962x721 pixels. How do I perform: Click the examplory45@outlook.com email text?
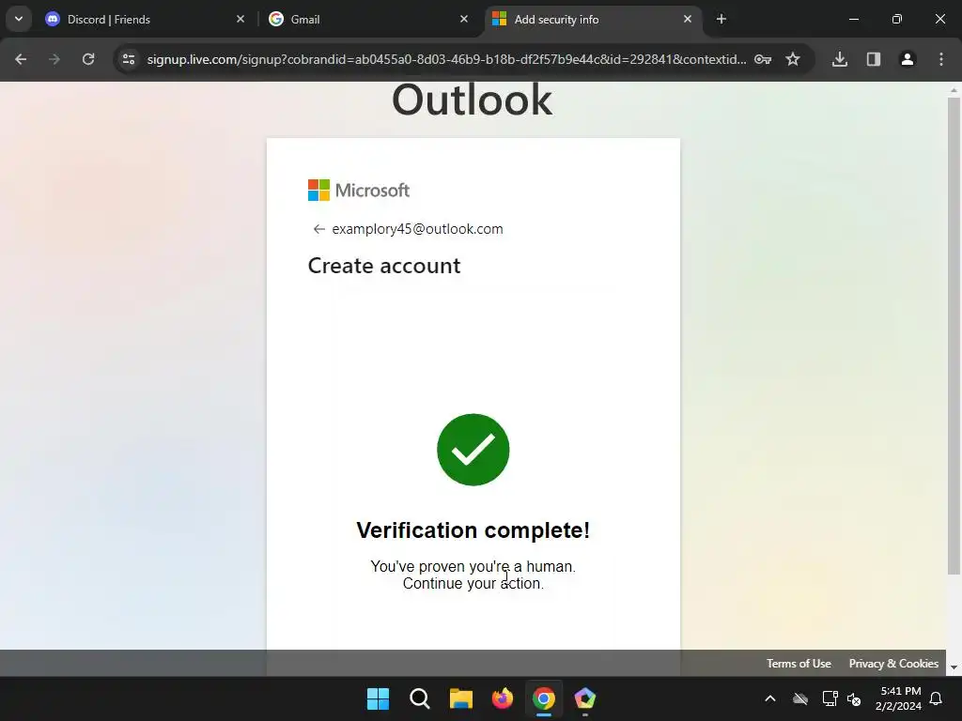[417, 229]
